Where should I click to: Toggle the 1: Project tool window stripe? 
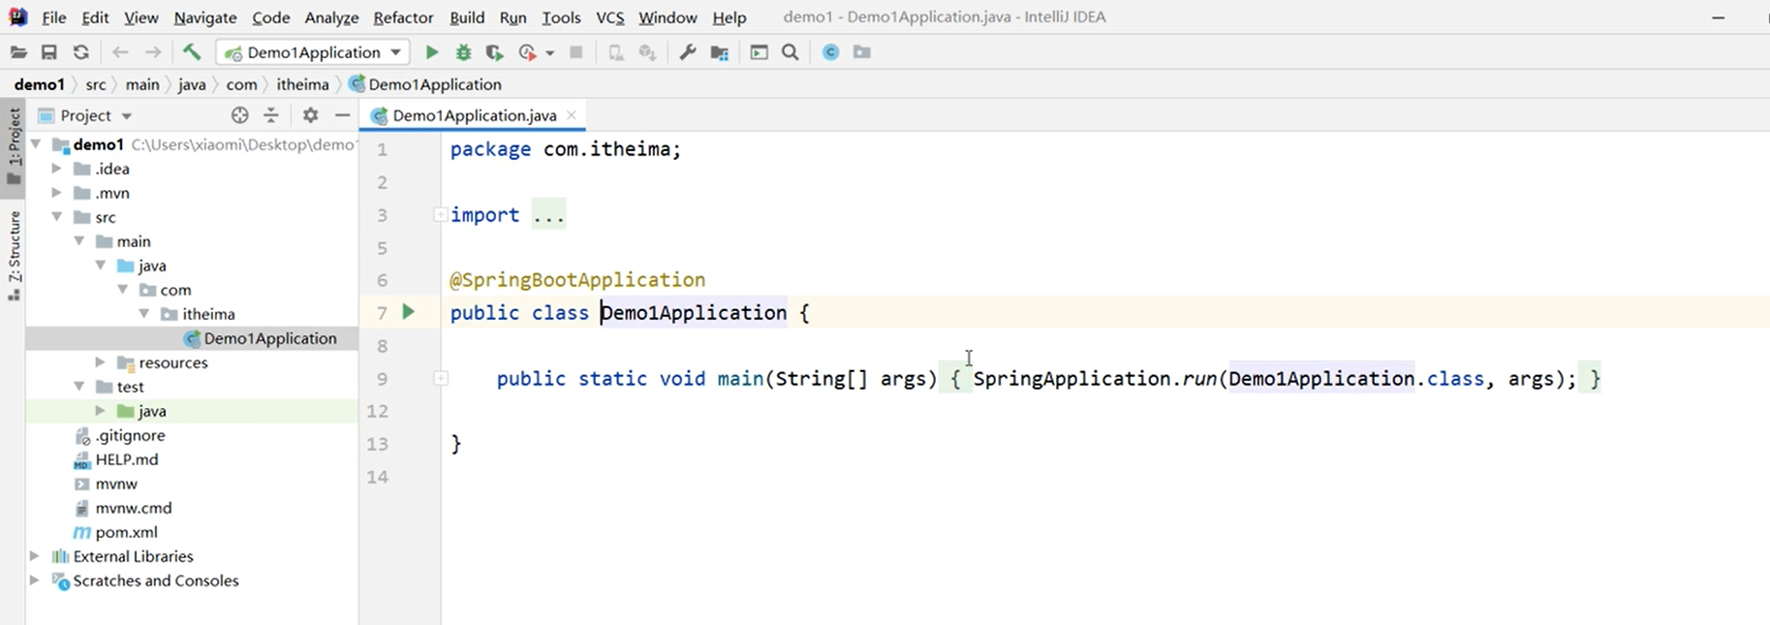coord(14,145)
